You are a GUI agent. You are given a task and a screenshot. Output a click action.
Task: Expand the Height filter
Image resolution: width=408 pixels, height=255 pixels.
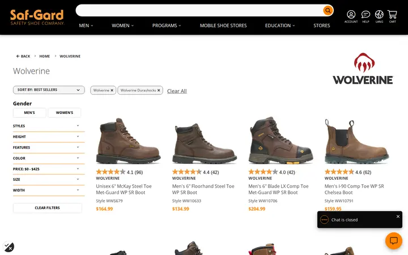[x=49, y=137]
